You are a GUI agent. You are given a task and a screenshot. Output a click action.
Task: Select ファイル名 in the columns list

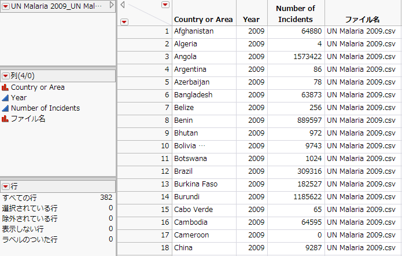pyautogui.click(x=28, y=119)
